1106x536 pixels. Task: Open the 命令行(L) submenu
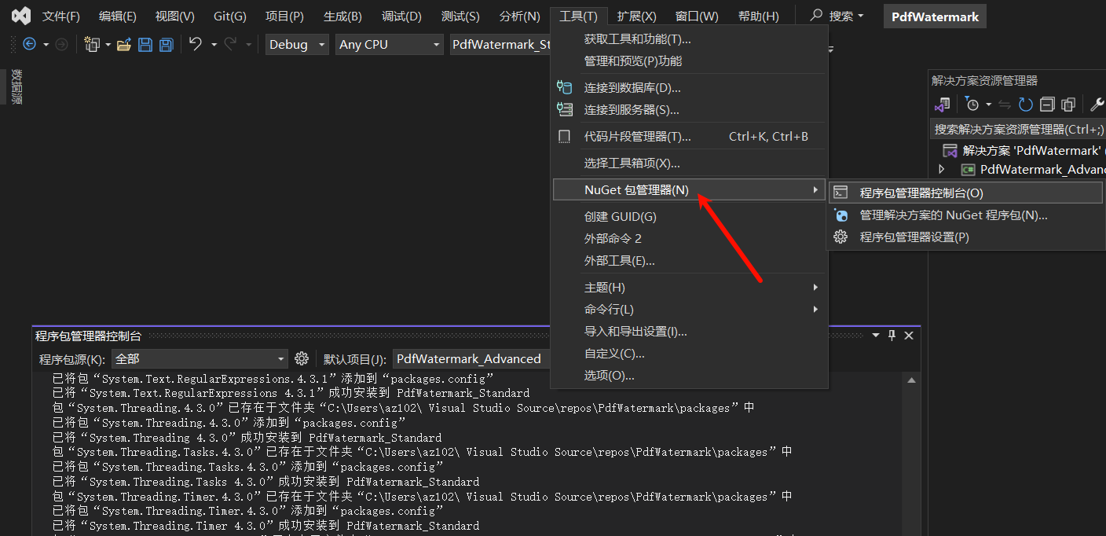pos(689,309)
